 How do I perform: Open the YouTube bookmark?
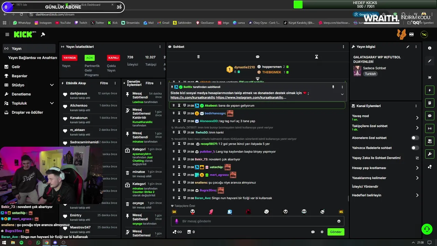pos(63,23)
